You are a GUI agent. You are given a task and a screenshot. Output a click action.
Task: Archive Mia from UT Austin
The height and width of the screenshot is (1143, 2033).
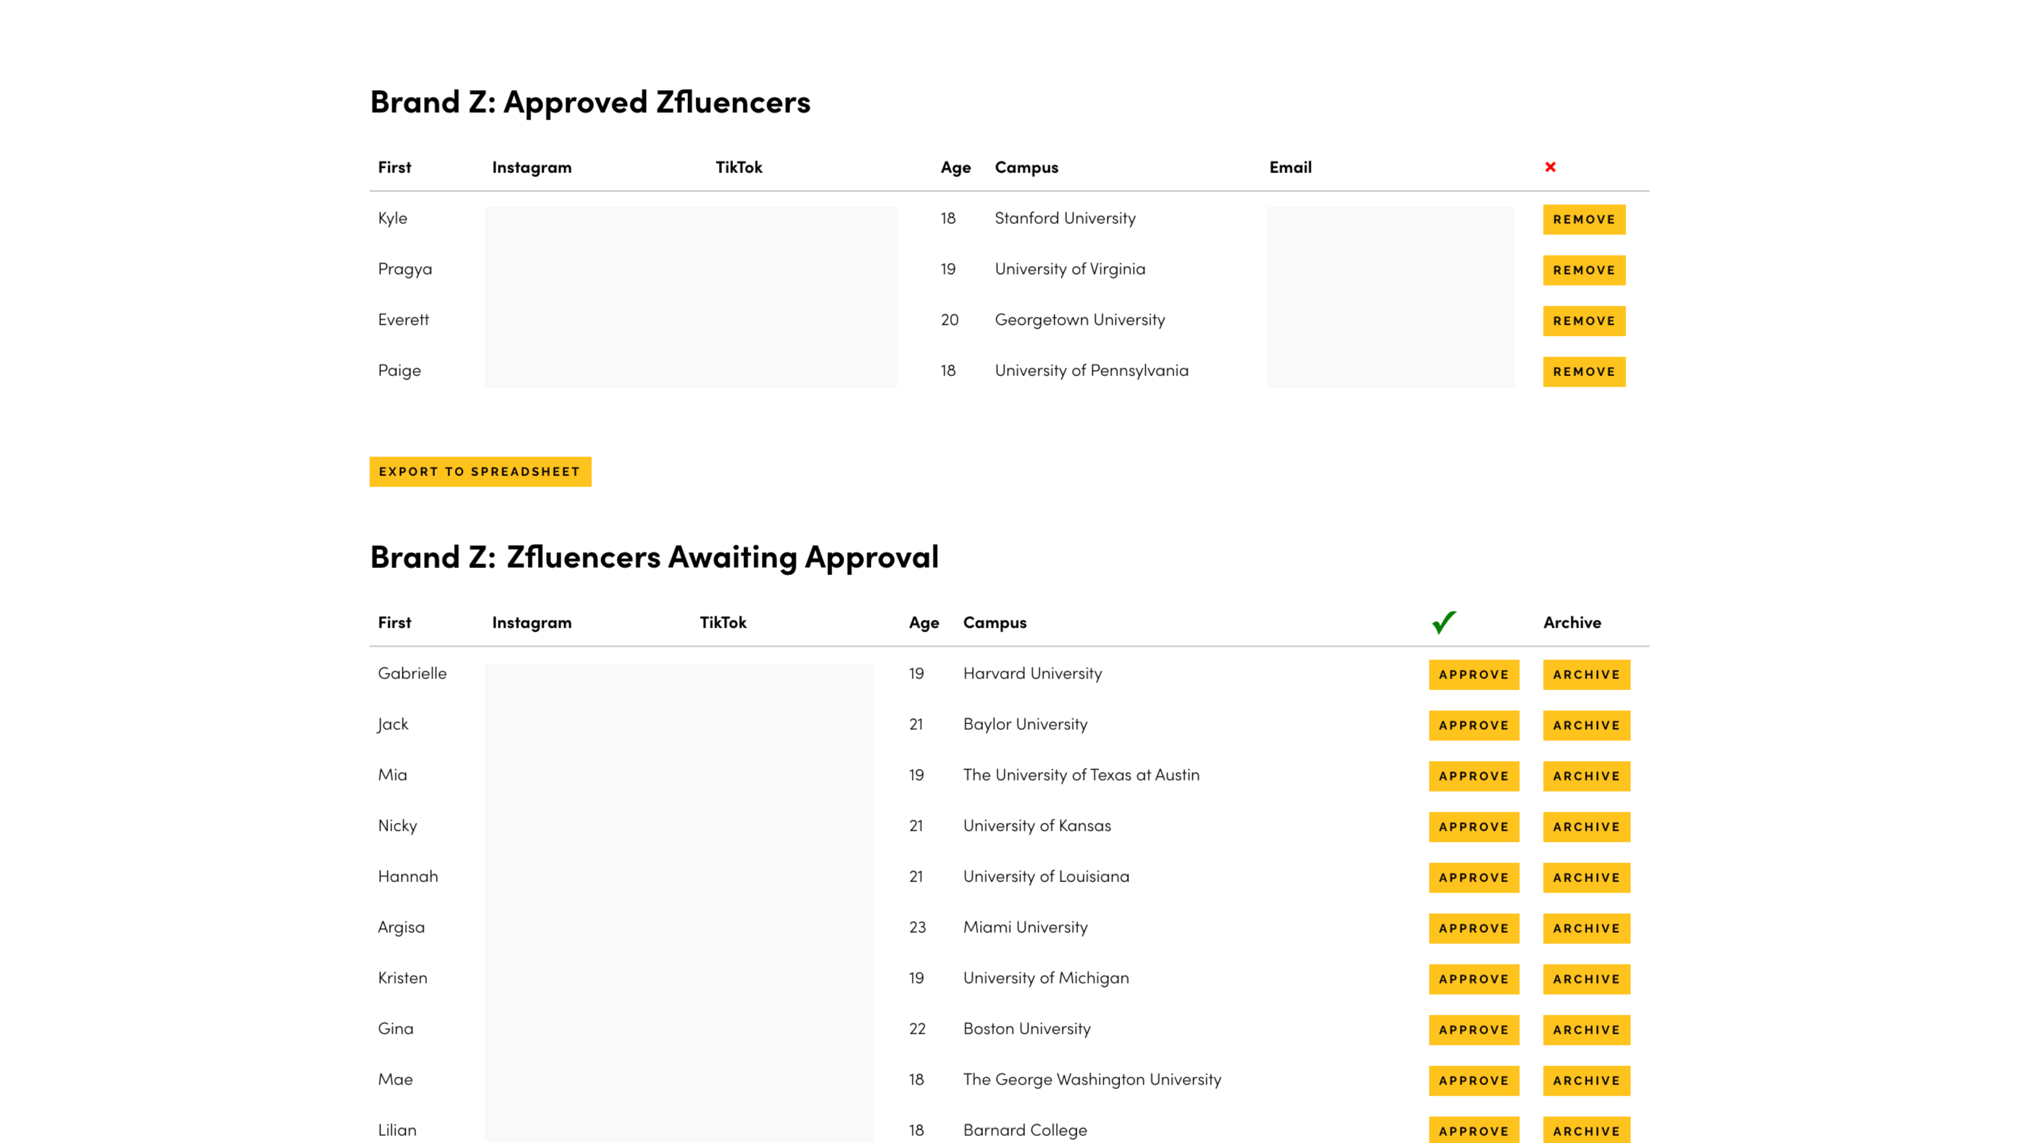(1586, 776)
